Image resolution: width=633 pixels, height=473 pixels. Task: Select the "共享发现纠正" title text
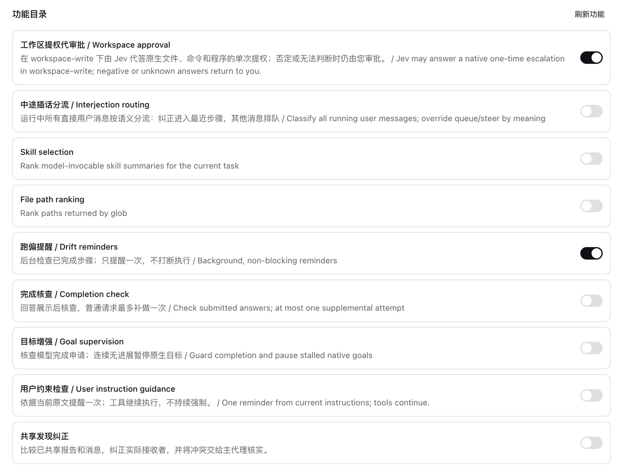click(45, 437)
